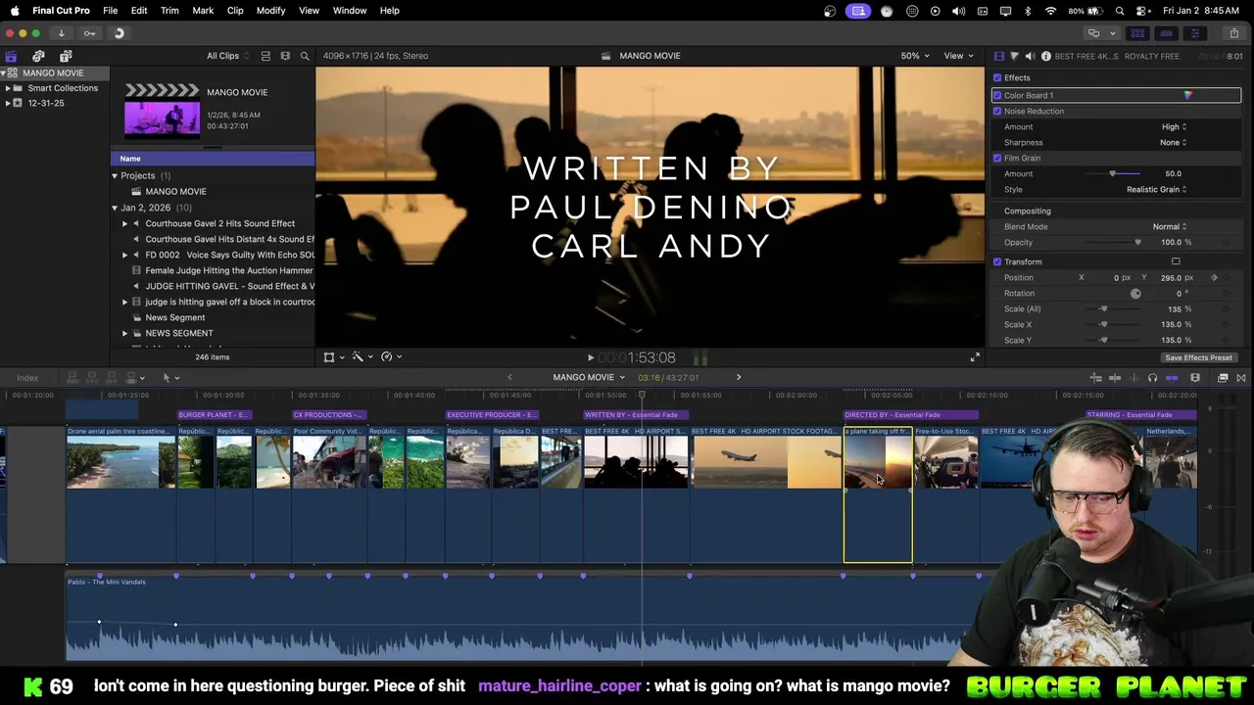The width and height of the screenshot is (1254, 705).
Task: Open the enhancements magic wand menu
Action: click(x=361, y=357)
